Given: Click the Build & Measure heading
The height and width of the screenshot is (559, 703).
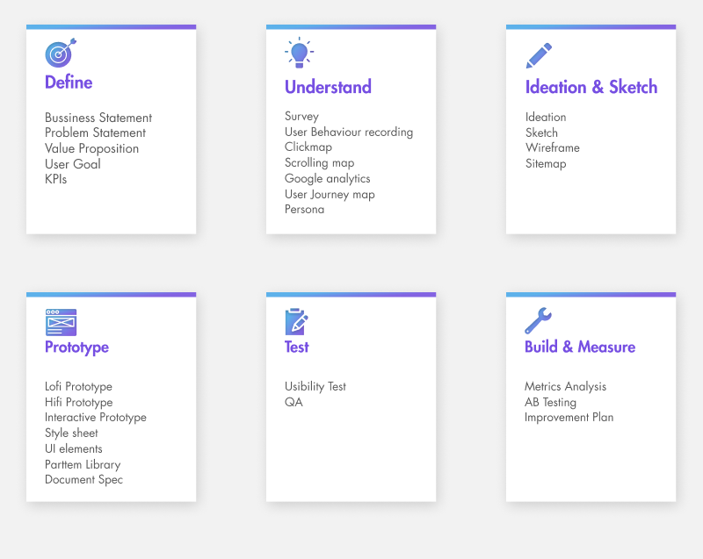Looking at the screenshot, I should point(580,347).
